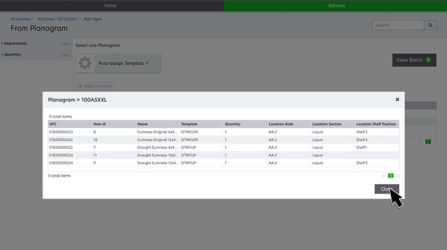Switch to the Batches tab
447x250 pixels.
pos(336,6)
